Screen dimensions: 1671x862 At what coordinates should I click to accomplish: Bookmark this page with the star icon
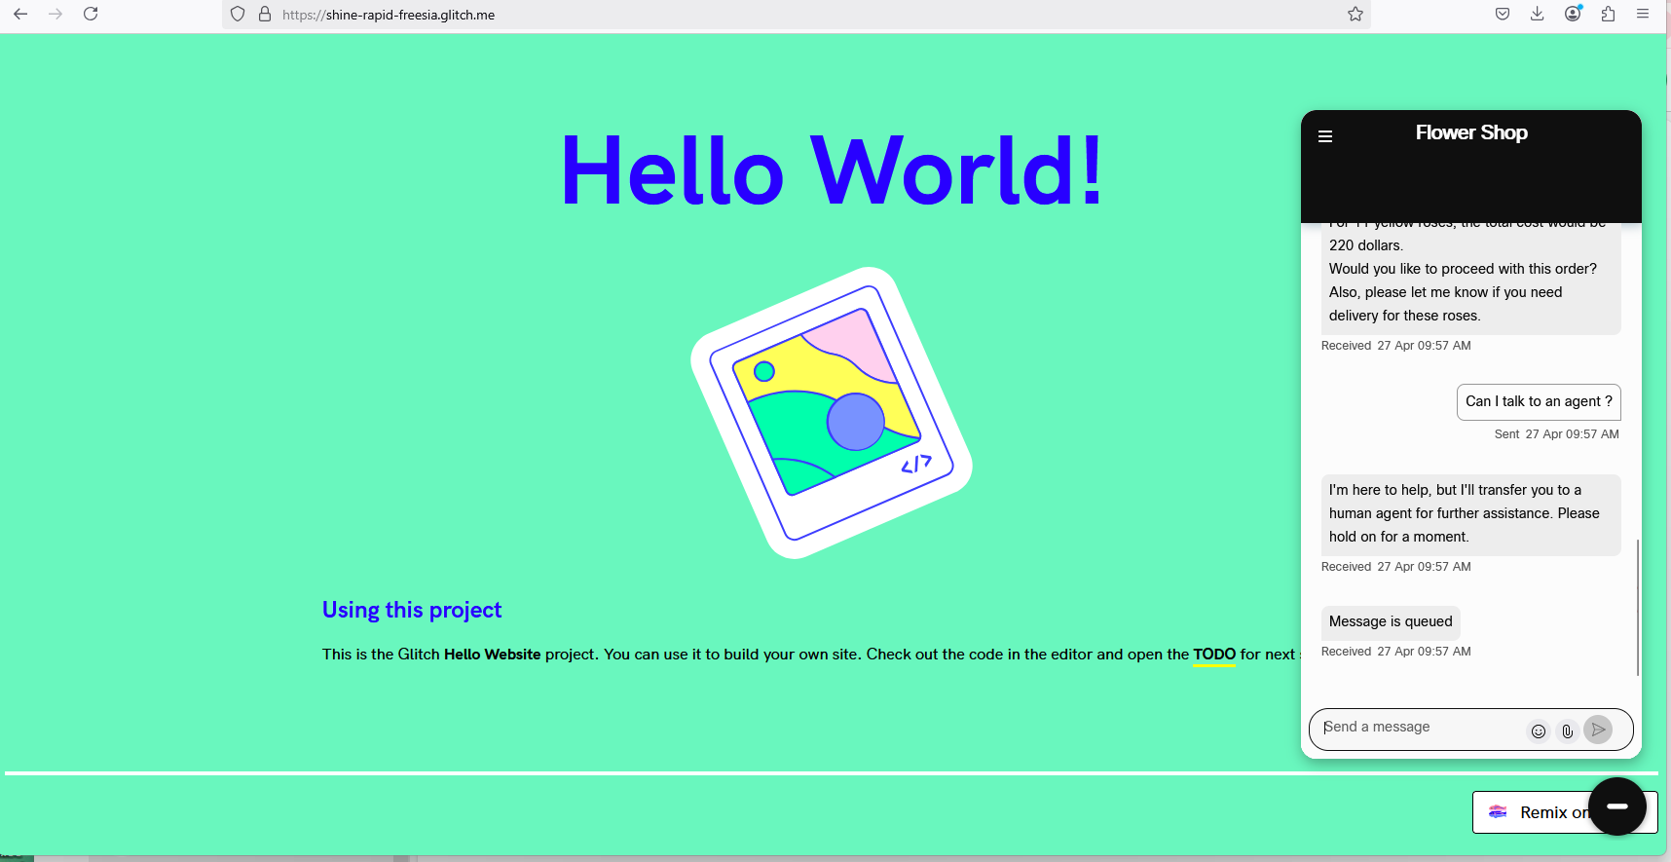[x=1355, y=14]
